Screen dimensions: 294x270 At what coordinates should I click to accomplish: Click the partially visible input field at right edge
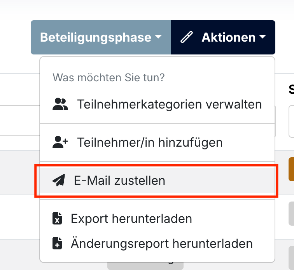[x=291, y=121]
